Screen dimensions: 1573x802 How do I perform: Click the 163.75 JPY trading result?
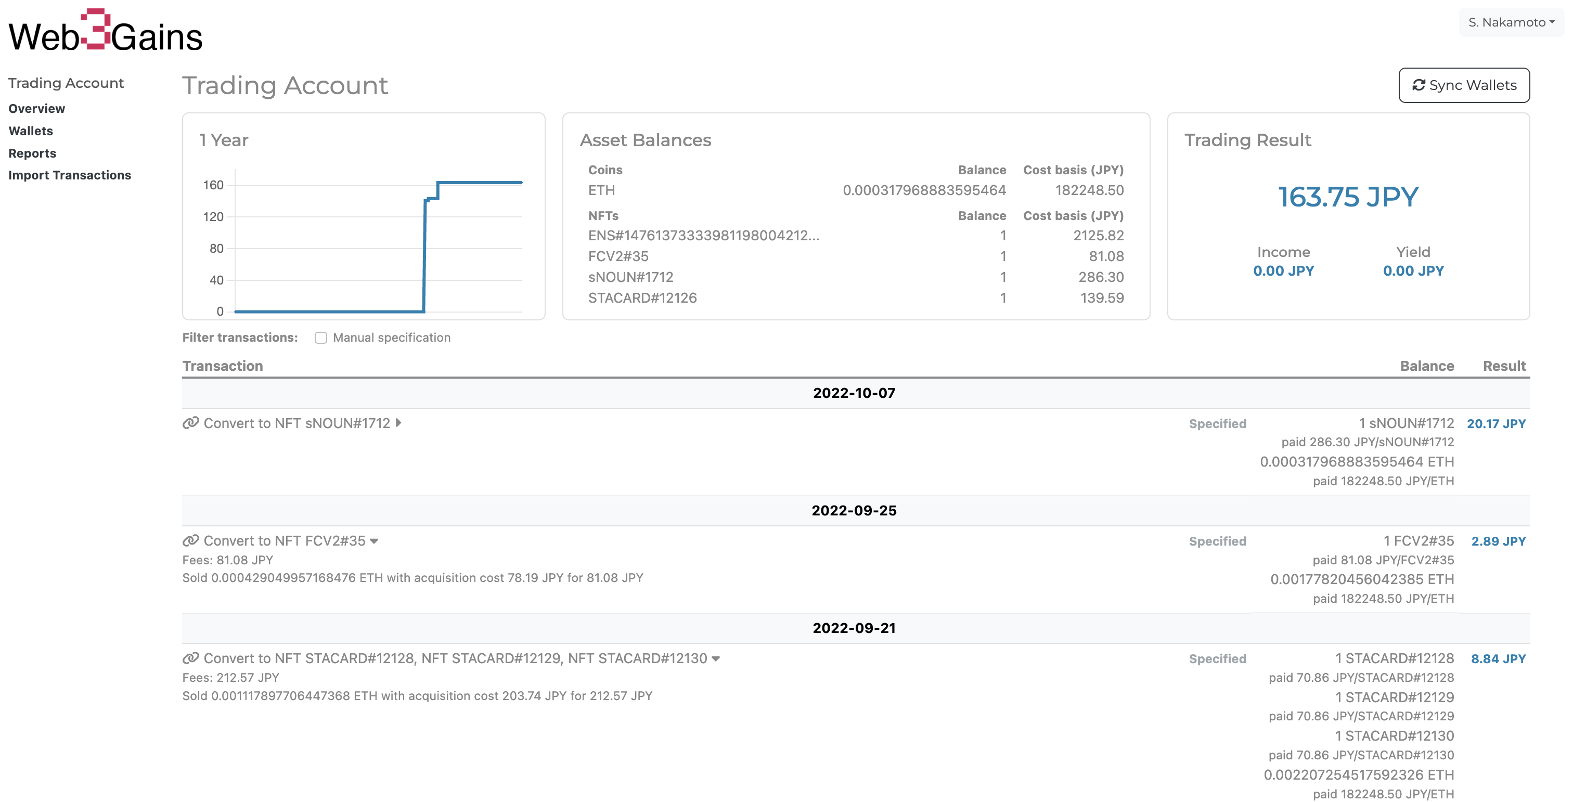[1348, 197]
